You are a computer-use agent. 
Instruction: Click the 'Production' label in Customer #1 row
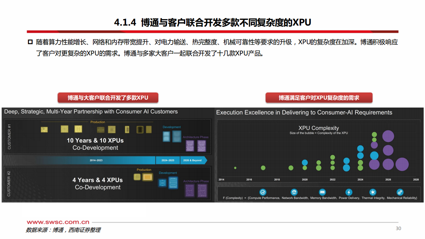tap(98, 122)
